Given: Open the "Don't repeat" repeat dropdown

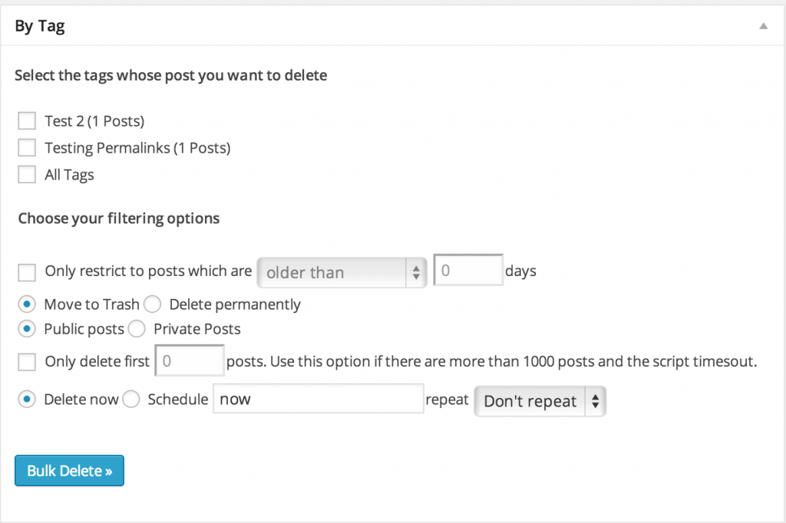Looking at the screenshot, I should coord(540,400).
